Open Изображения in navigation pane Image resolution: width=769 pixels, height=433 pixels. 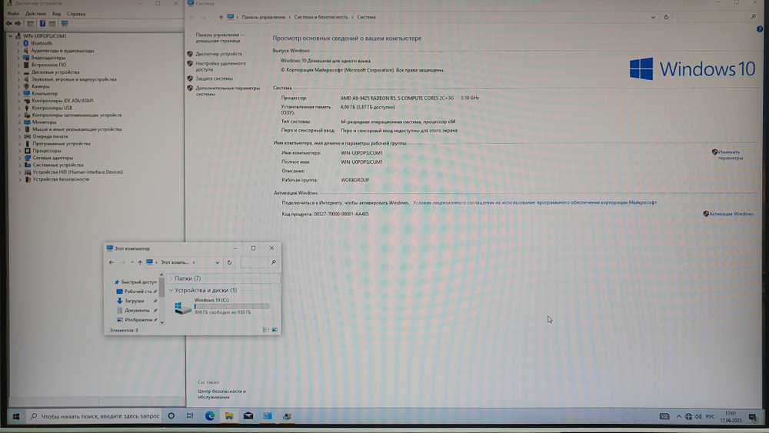(138, 320)
